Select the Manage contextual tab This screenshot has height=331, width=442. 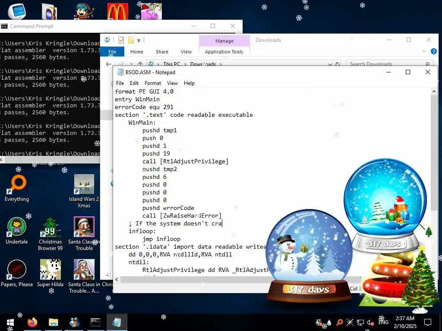click(x=224, y=41)
